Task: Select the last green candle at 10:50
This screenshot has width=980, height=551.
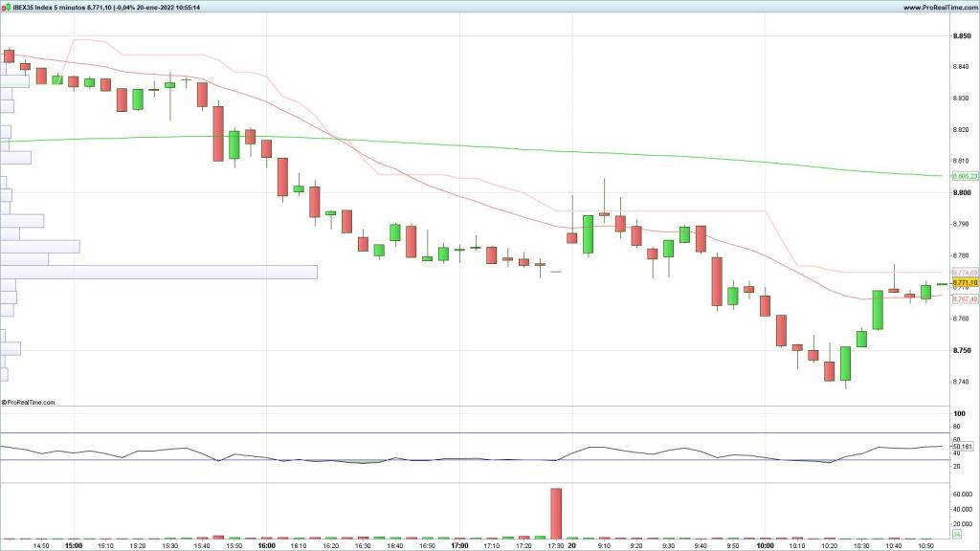Action: coord(925,291)
